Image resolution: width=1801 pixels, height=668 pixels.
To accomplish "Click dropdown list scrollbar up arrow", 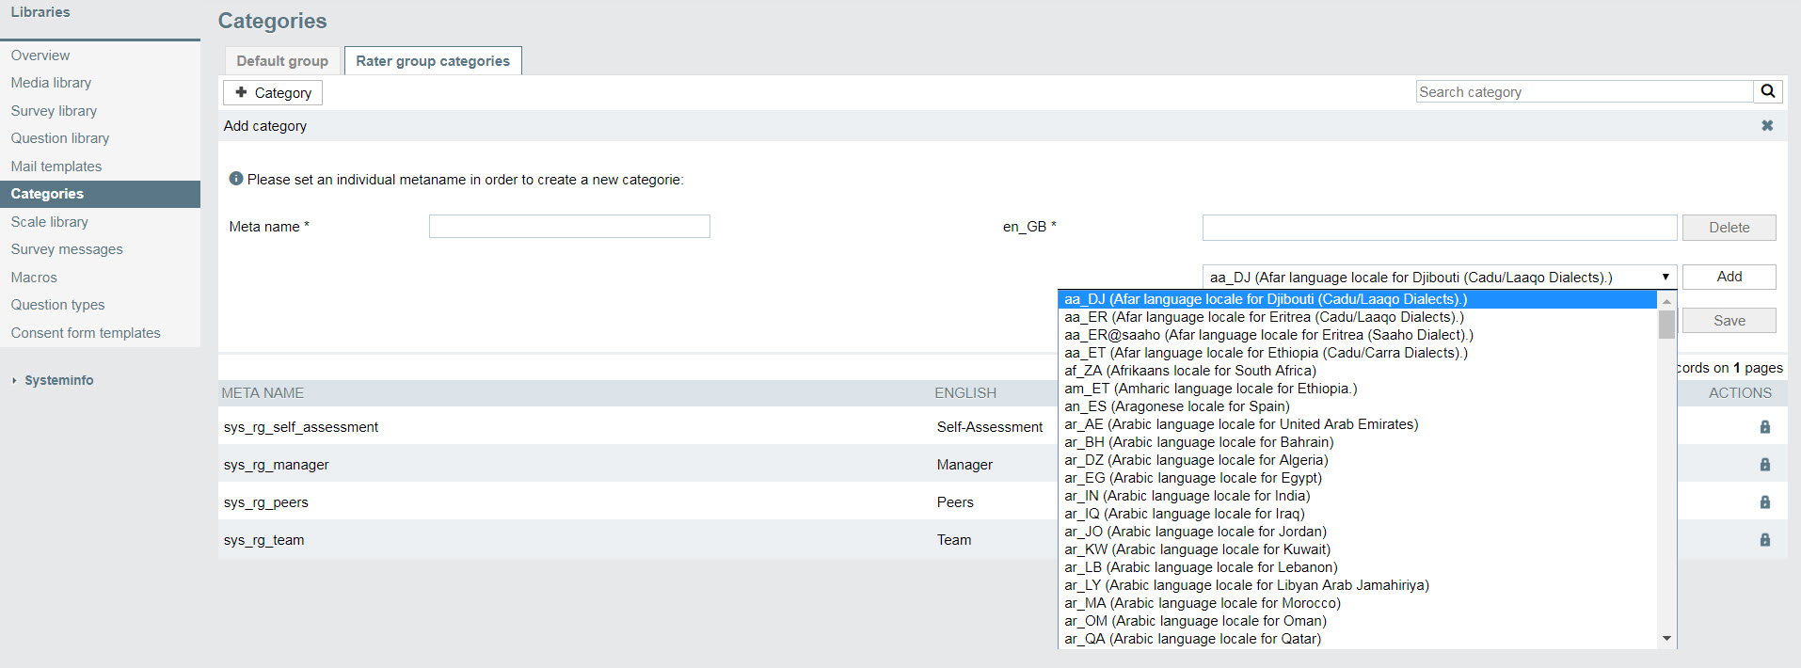I will coord(1666,301).
